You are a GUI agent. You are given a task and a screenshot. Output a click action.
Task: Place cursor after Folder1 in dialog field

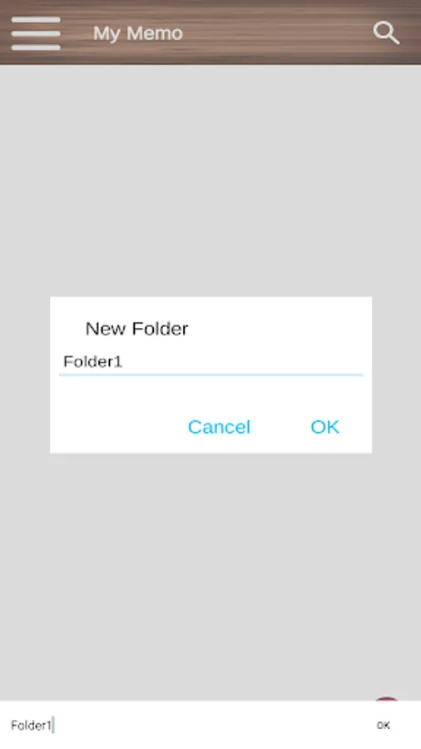click(x=125, y=362)
